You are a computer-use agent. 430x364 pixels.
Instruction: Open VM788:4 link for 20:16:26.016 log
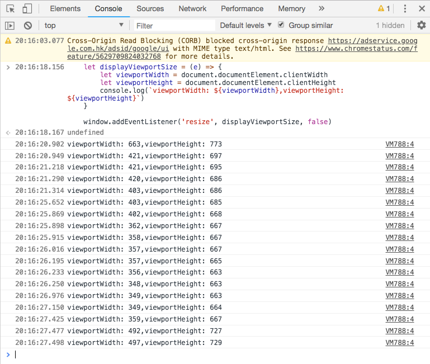tap(400, 249)
